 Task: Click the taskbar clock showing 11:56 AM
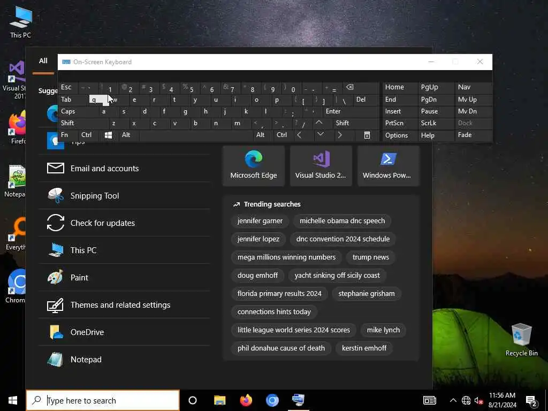point(502,400)
